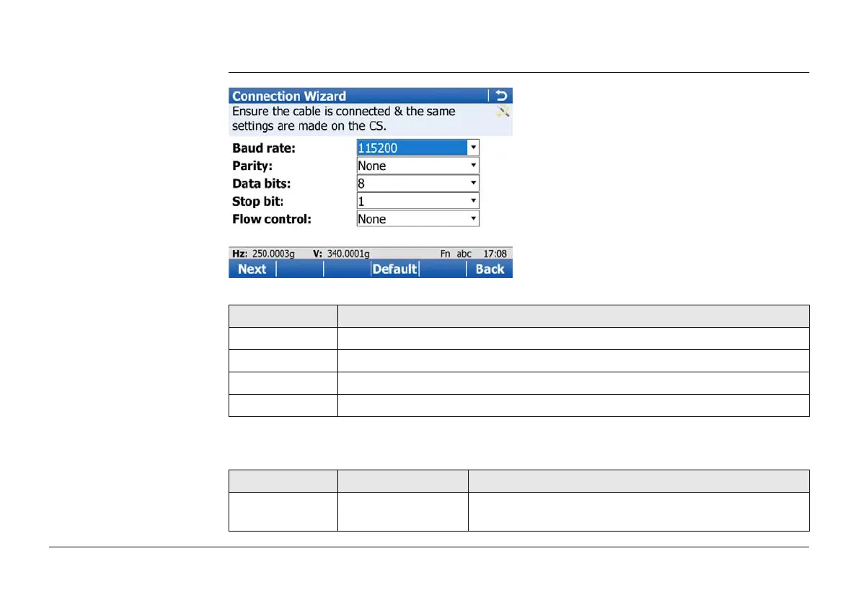Click the Next softkey button
This screenshot has height=605, width=858.
(x=252, y=269)
